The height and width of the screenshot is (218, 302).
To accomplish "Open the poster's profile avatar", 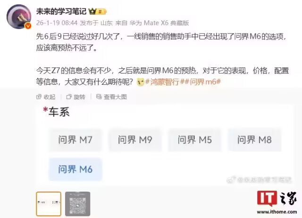I will pyautogui.click(x=19, y=17).
